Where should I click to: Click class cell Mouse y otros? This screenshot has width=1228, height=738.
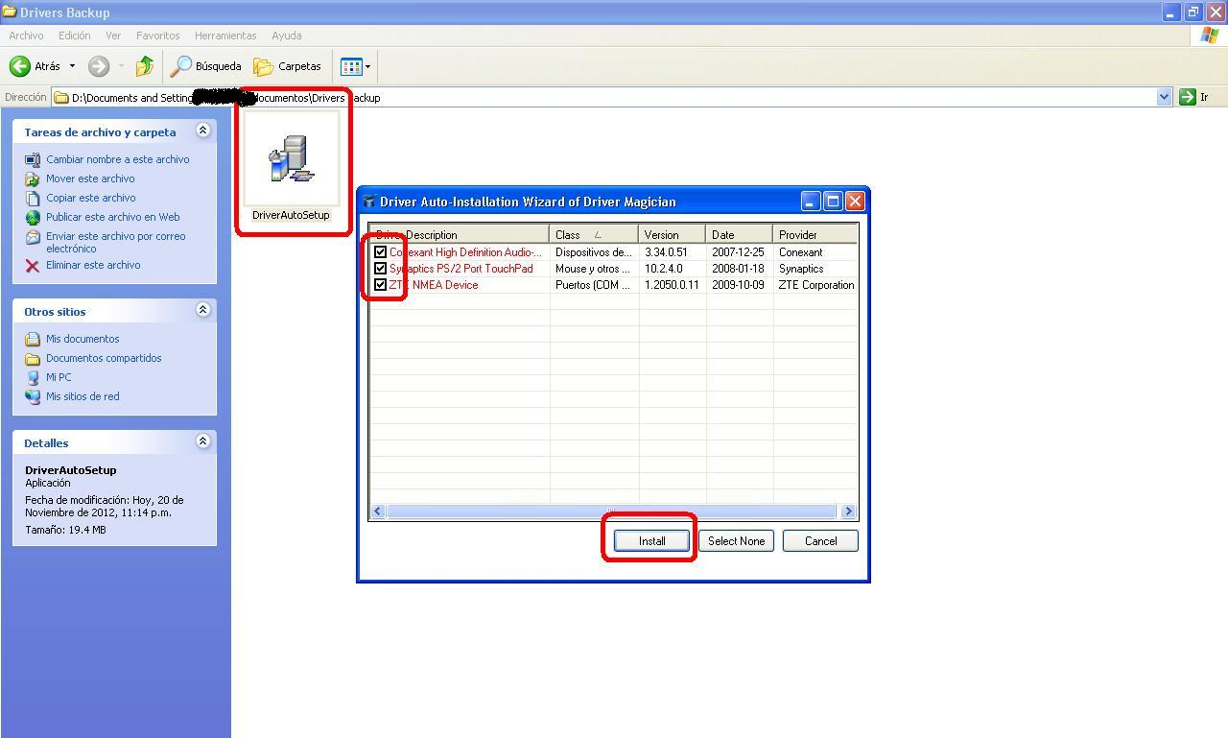[x=593, y=269]
